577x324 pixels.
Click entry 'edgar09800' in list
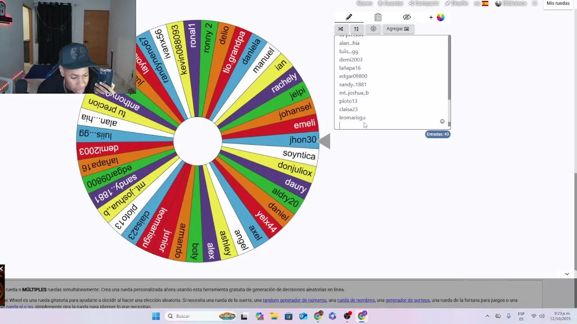click(353, 76)
